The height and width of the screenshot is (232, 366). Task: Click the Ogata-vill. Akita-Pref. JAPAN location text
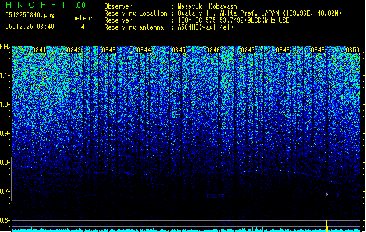260,13
